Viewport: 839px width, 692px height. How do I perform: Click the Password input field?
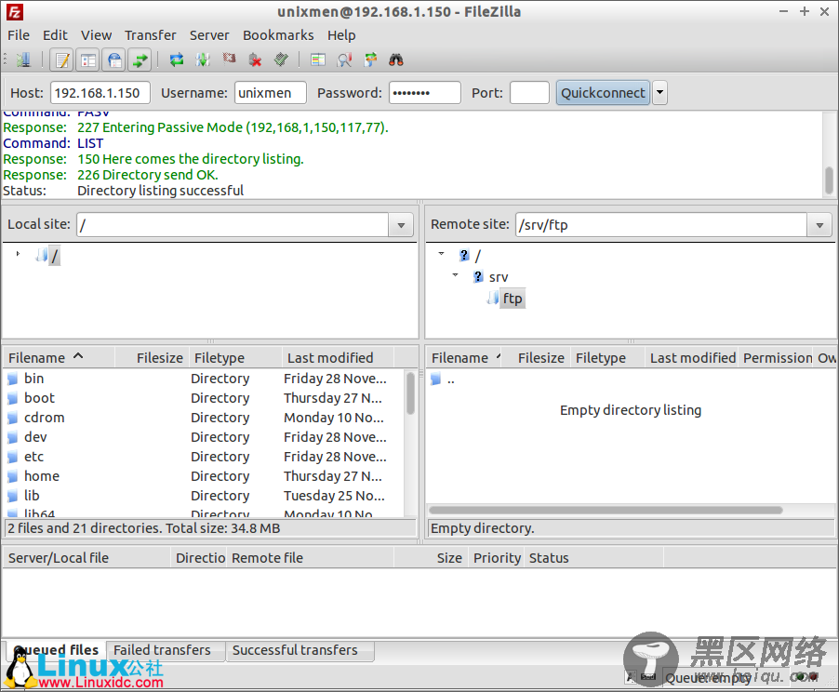(x=425, y=93)
